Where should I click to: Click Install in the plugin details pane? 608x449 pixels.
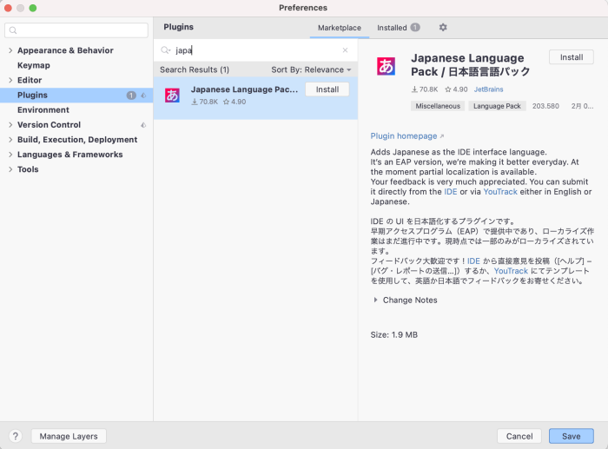572,57
